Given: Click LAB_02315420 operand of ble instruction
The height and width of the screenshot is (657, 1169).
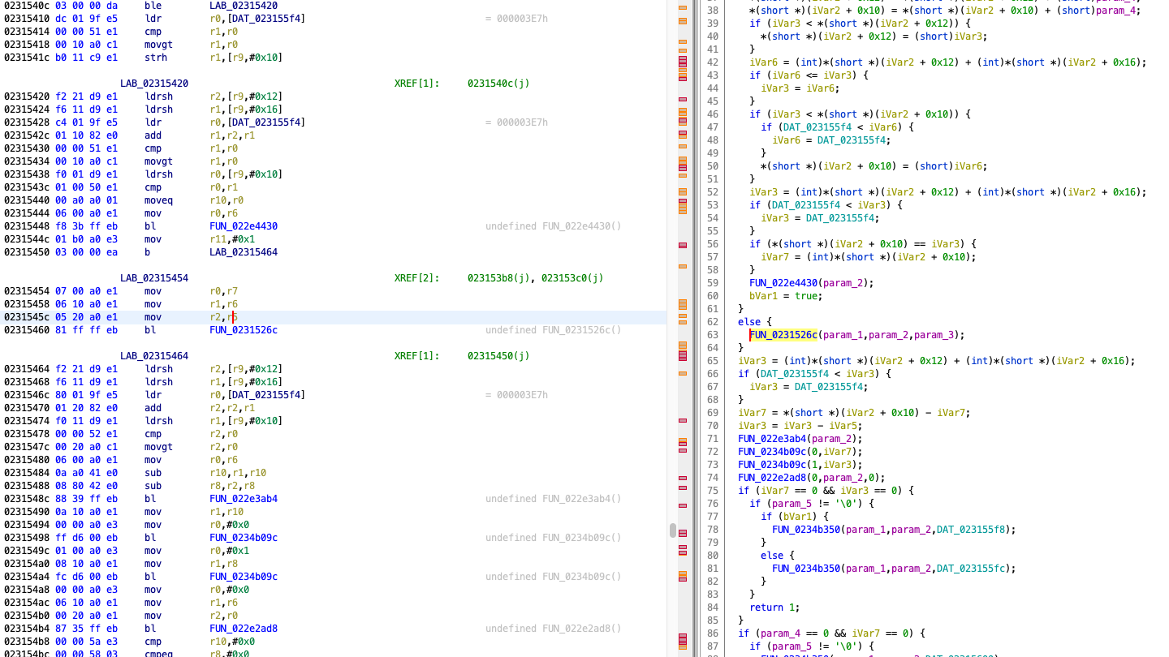Looking at the screenshot, I should coord(244,6).
